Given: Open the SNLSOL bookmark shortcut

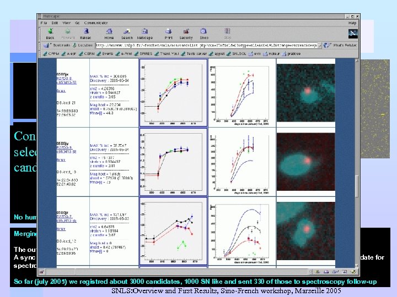Looking at the screenshot, I should click(x=236, y=54).
